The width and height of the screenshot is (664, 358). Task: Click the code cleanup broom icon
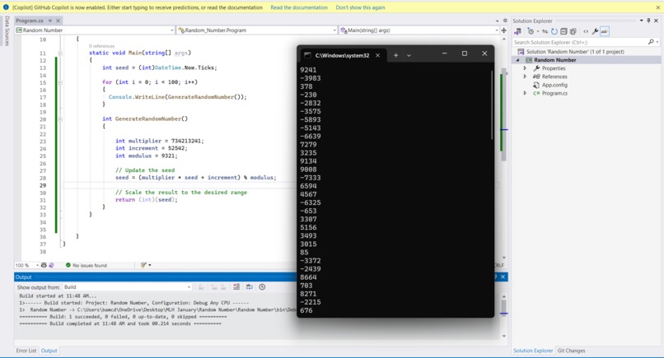pos(143,265)
